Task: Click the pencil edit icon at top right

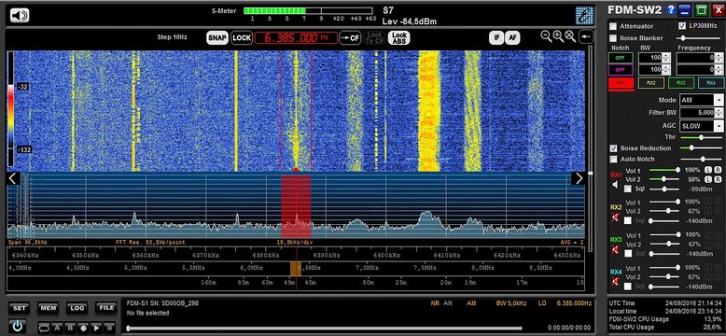Action: [x=584, y=15]
